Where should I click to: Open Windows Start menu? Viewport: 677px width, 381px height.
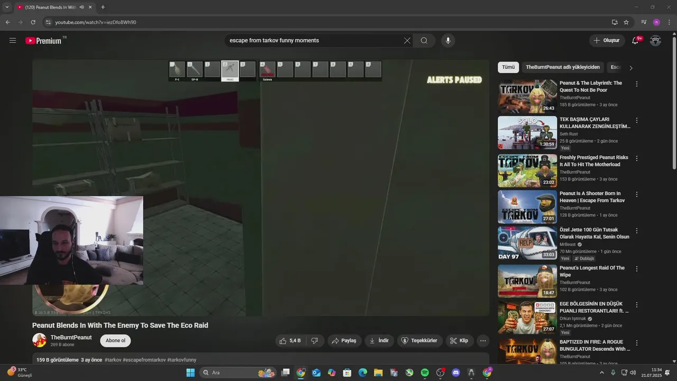coord(190,373)
